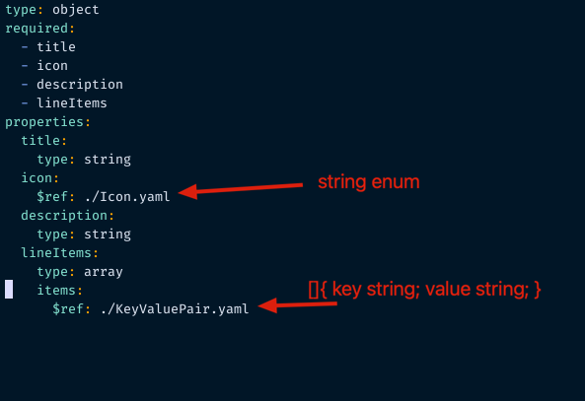Click the red arrow pointing to Icon.yaml
This screenshot has height=401, width=585.
click(x=241, y=190)
